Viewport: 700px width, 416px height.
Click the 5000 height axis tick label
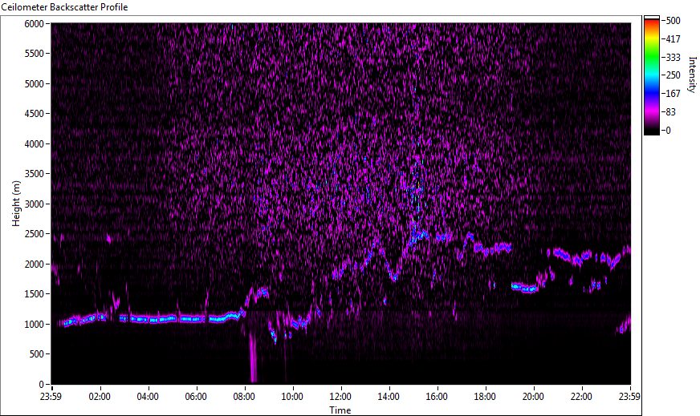[34, 84]
